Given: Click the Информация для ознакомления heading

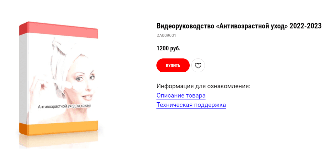Looking at the screenshot, I should 203,86.
